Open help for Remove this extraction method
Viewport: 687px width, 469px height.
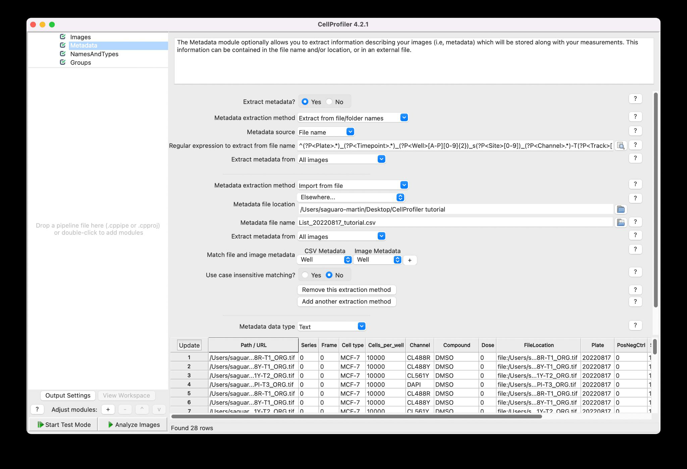(635, 290)
